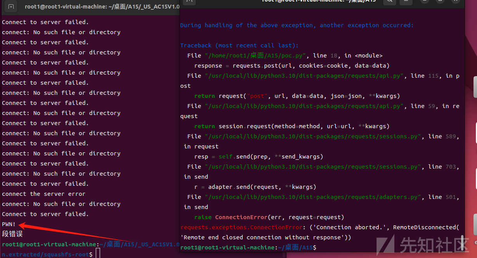
Task: Select the 'PWN!' output line
Action: (9, 224)
